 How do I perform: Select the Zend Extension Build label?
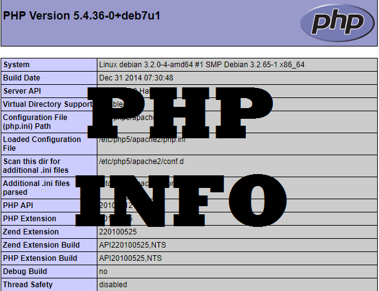coord(41,245)
